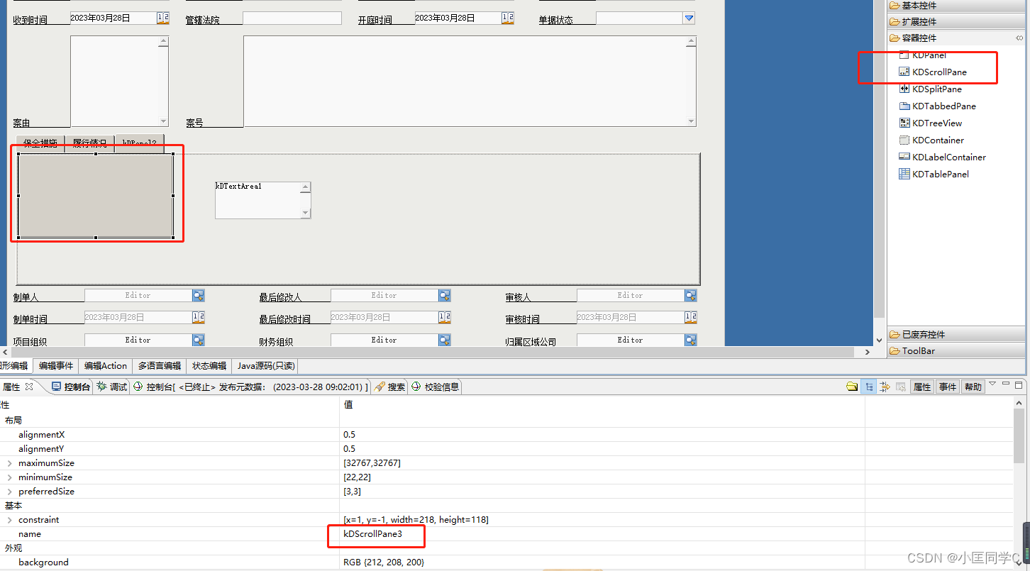Pick KDPanel from the container palette

tap(922, 55)
